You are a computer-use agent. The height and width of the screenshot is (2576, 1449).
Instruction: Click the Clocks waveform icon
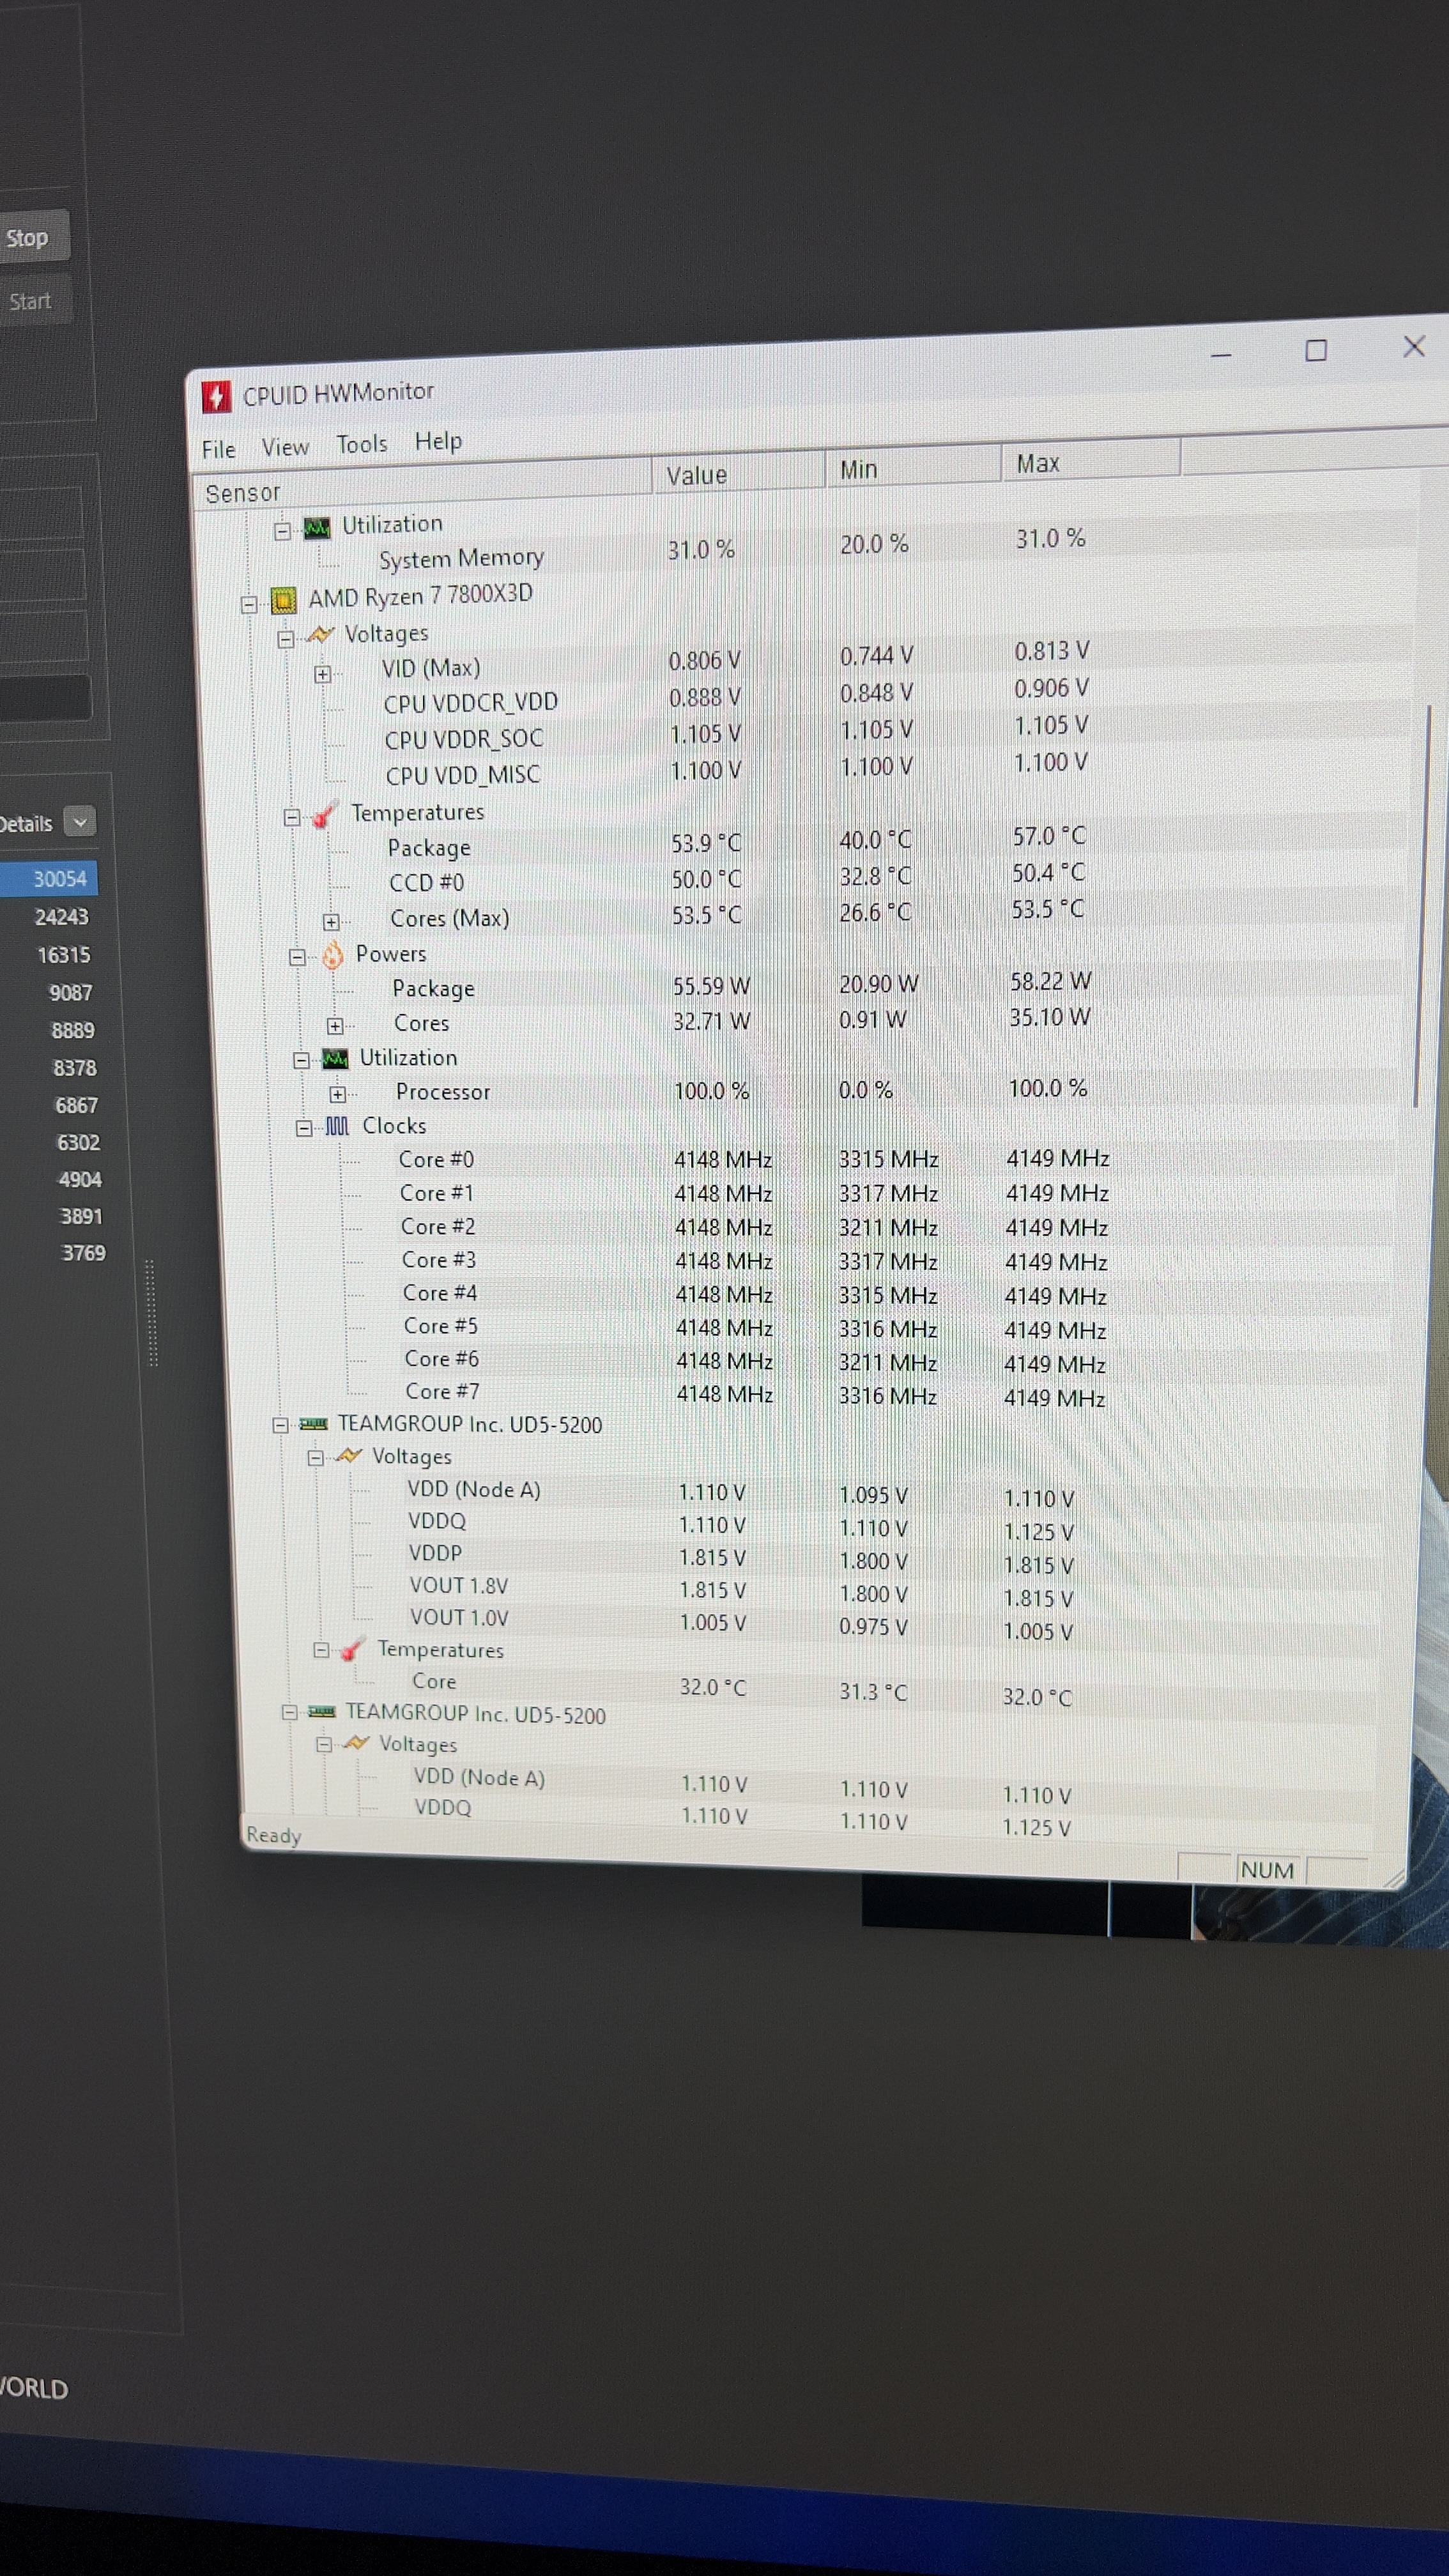pos(337,1127)
